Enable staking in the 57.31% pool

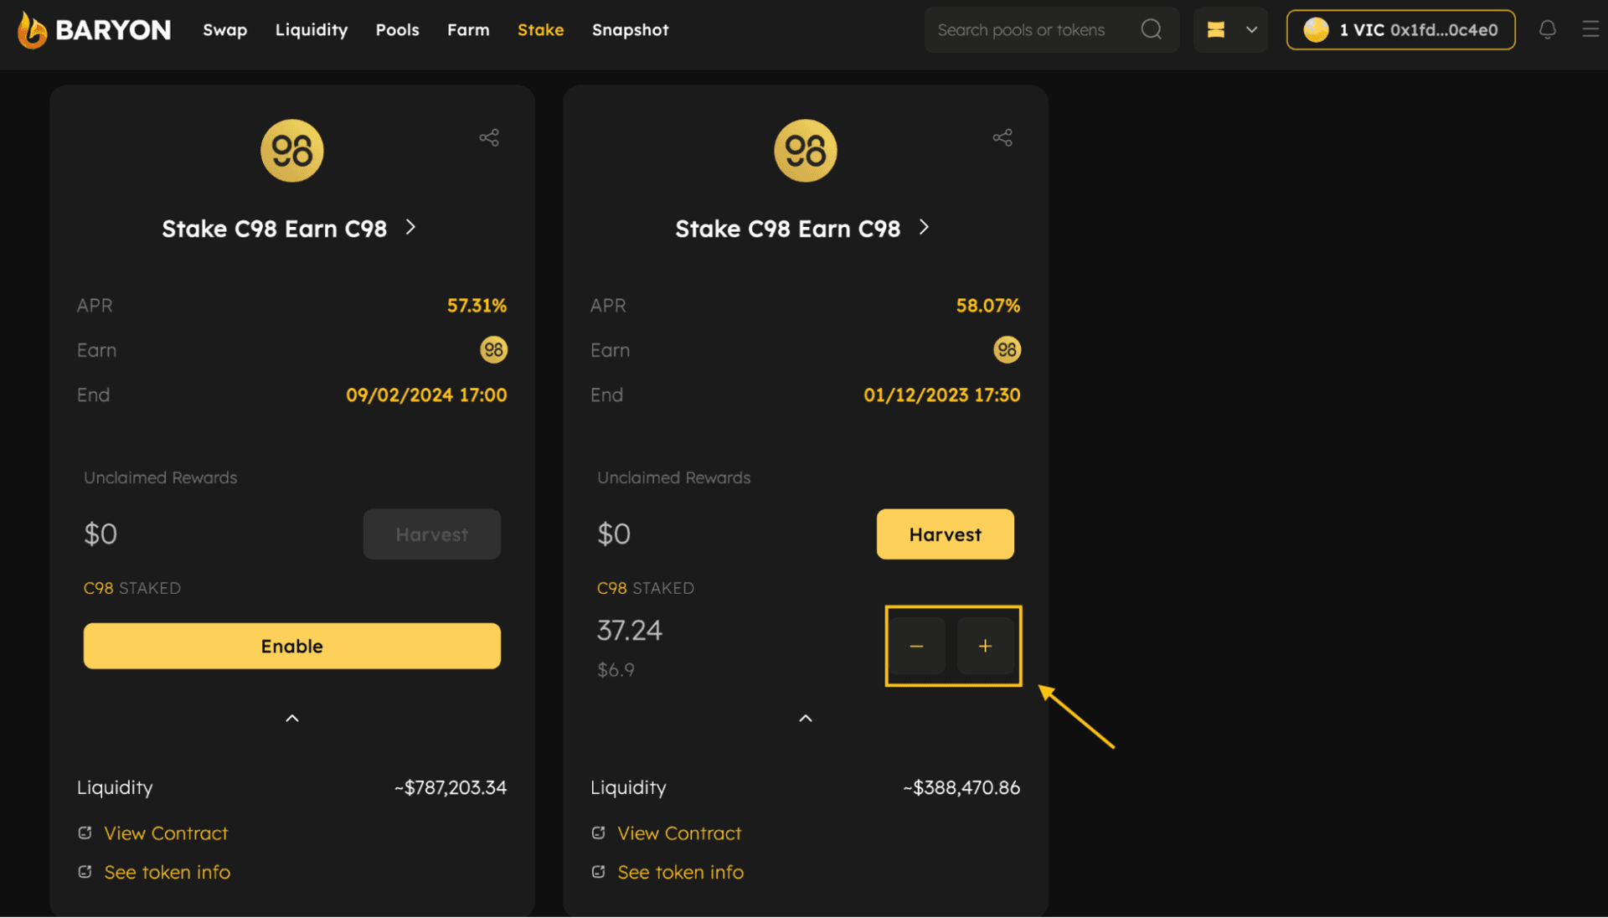[x=291, y=646]
